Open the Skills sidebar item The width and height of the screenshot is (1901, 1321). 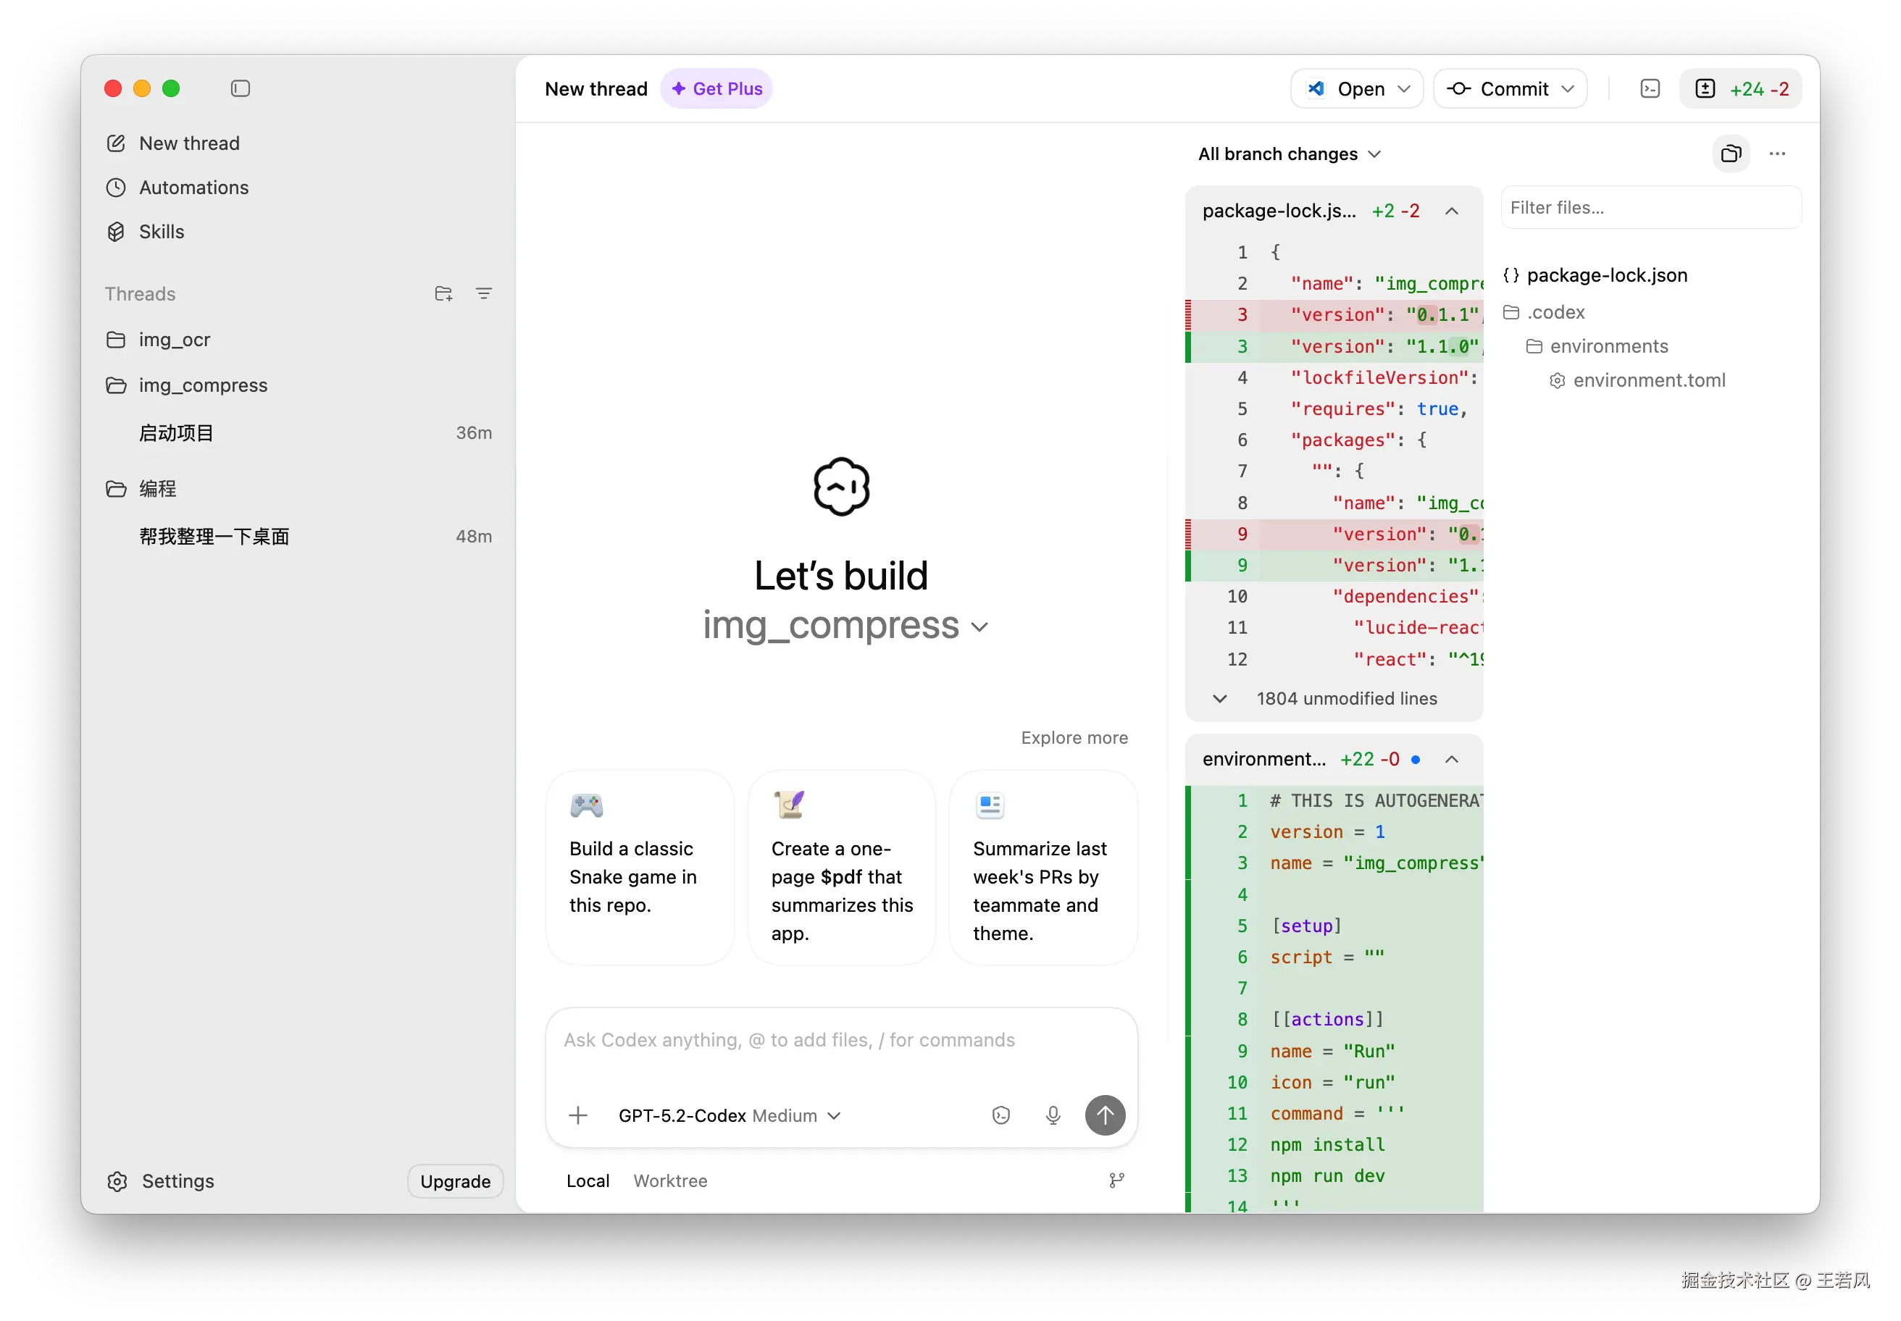pyautogui.click(x=162, y=232)
